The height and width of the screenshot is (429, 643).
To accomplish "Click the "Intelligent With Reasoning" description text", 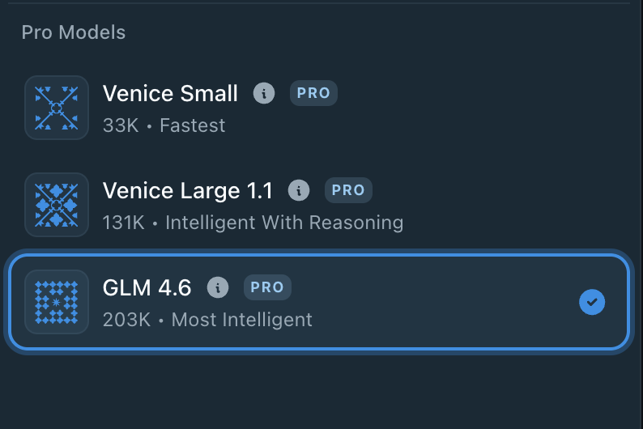I will tap(284, 223).
